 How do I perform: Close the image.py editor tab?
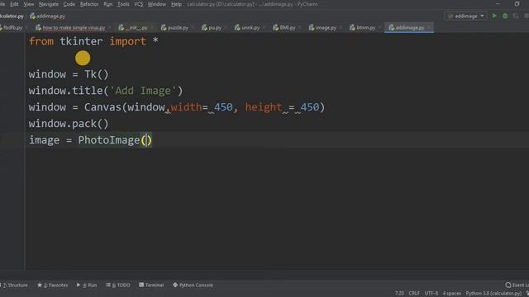[341, 27]
